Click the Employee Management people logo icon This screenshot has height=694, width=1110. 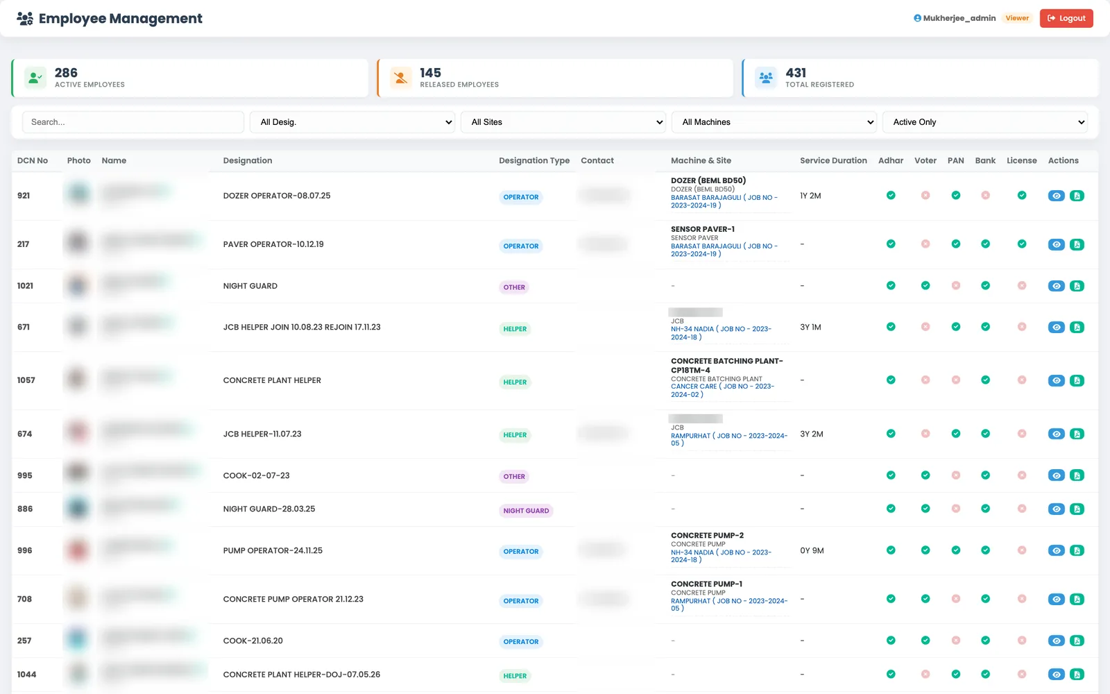(x=25, y=19)
